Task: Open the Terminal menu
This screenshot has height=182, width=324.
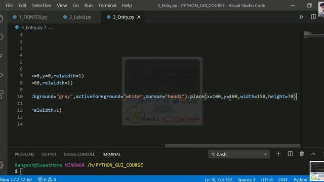Action: click(x=107, y=6)
